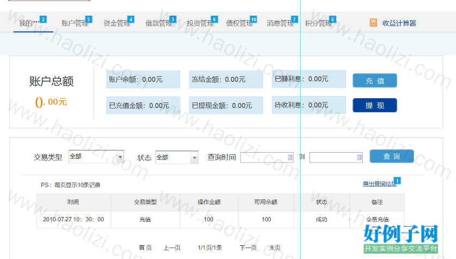Click the 可用余额 column header
456x259 pixels.
click(x=266, y=202)
